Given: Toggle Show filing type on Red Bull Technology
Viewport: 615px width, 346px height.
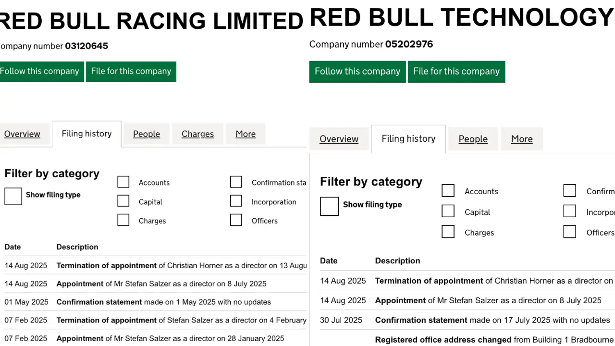Looking at the screenshot, I should coord(329,206).
